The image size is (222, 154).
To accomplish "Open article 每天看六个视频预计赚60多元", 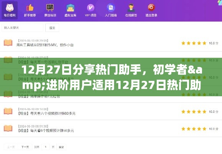I will (47, 114).
